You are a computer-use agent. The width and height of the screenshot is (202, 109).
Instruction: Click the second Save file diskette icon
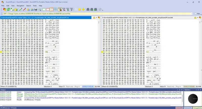click(x=32, y=9)
